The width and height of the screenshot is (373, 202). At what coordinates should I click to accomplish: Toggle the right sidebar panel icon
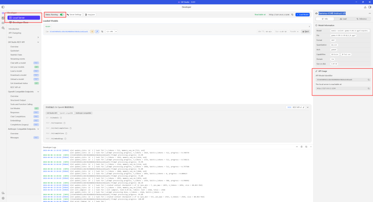[370, 7]
